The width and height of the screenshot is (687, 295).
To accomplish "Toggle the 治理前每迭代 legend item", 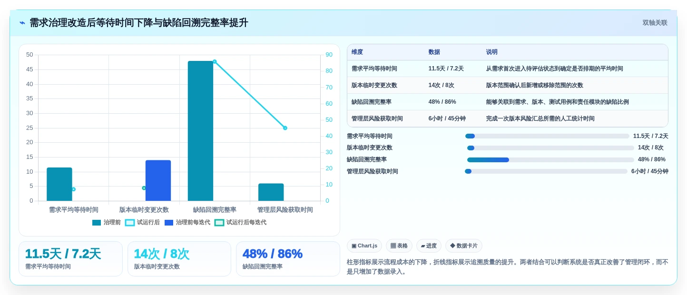I will [187, 222].
